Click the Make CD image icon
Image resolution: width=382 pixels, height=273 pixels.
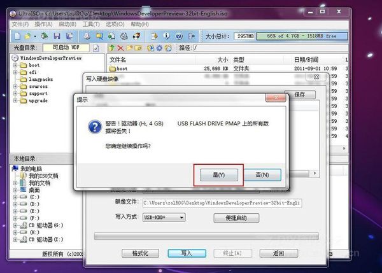coord(87,36)
